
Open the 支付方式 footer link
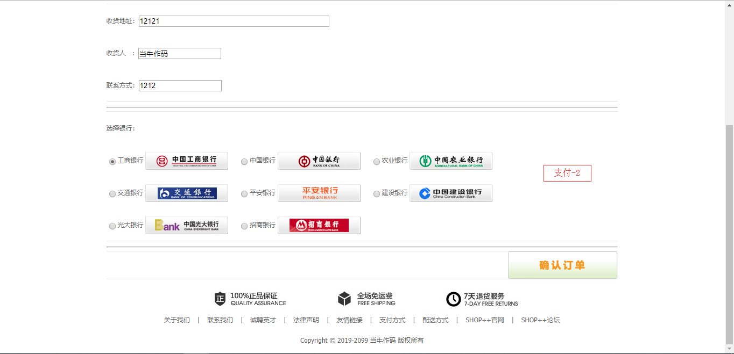pos(392,320)
